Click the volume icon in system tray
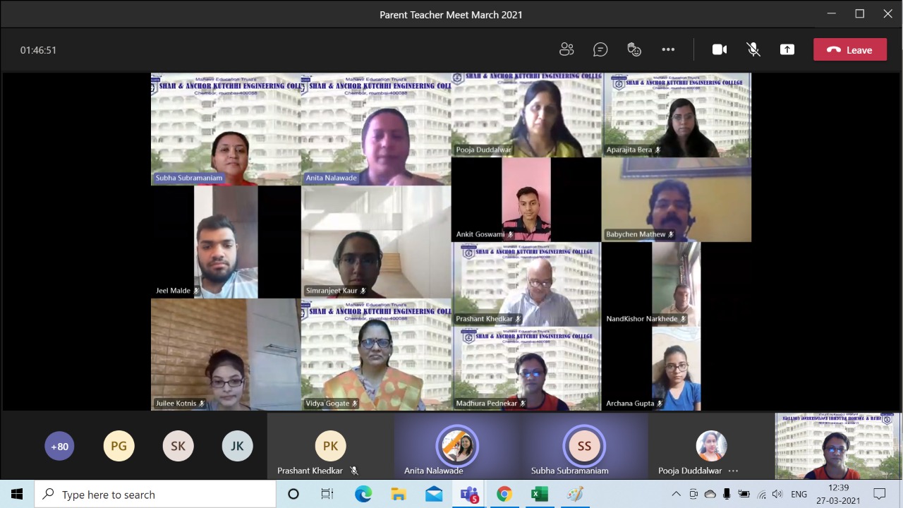Screen dimensions: 903x508 tap(777, 495)
